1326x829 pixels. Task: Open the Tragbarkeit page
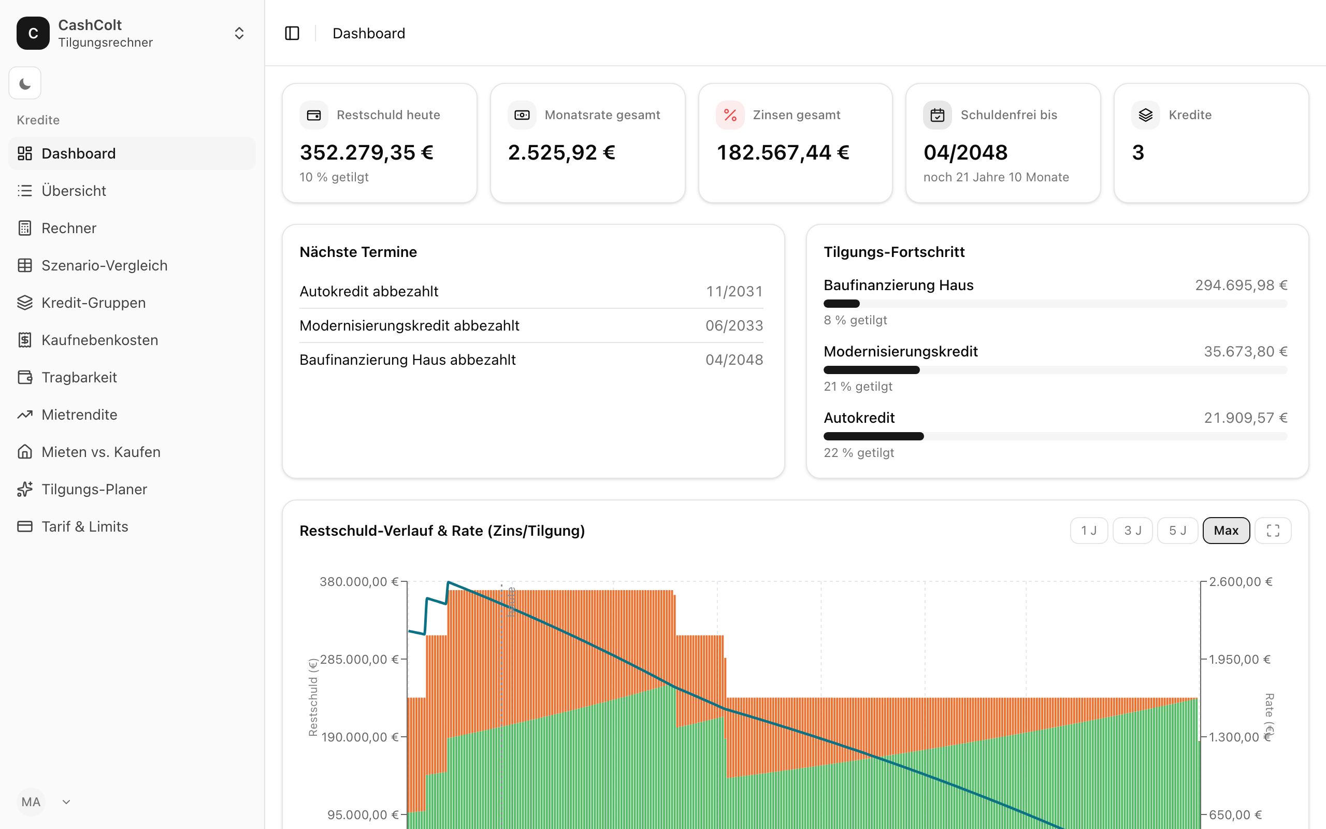tap(132, 377)
